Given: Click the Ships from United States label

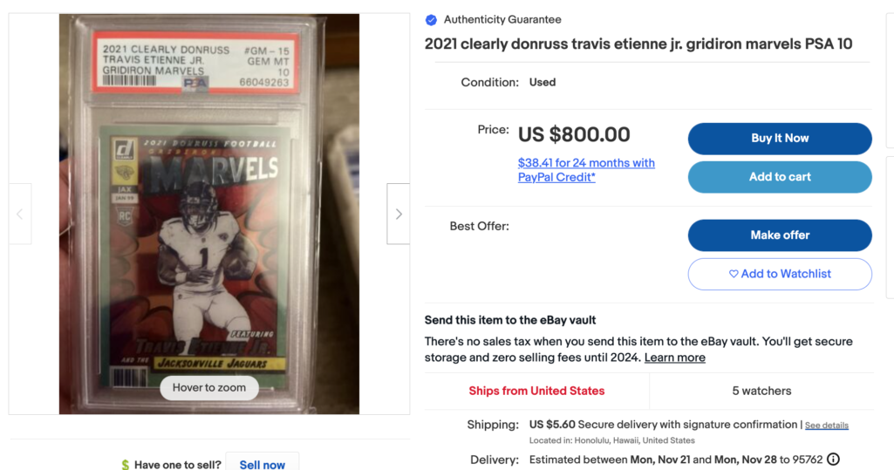Looking at the screenshot, I should [536, 391].
